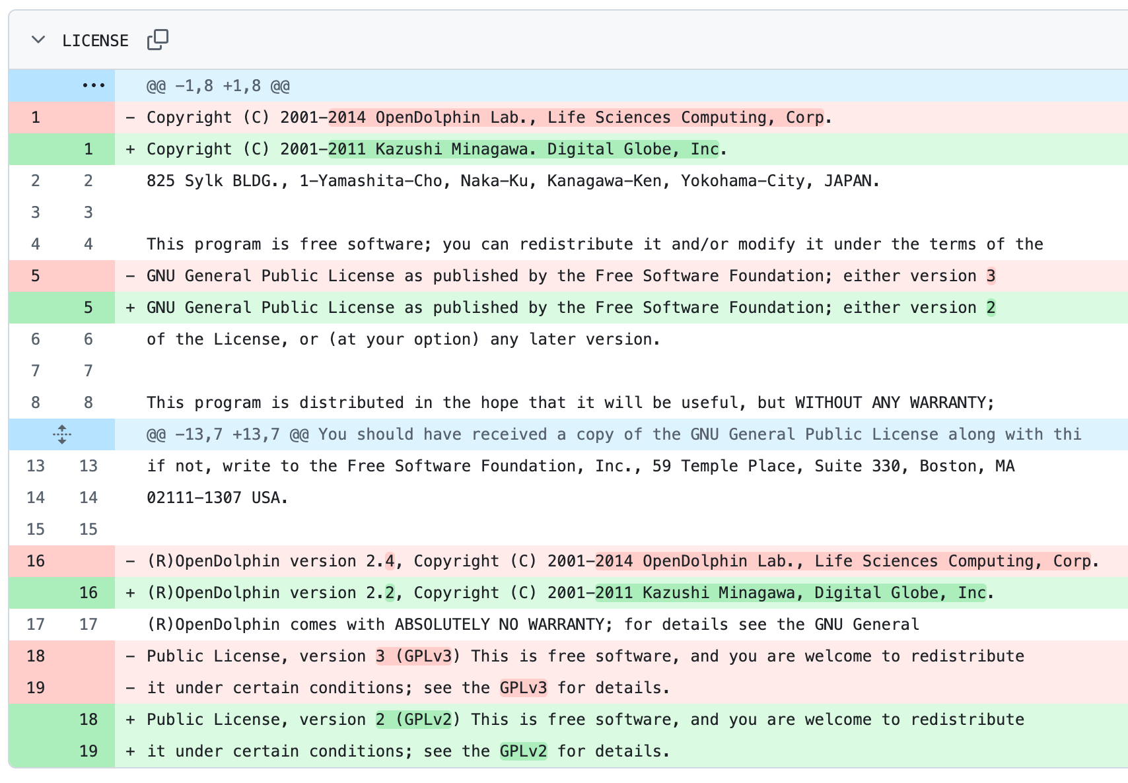Select added line 5 with version 2
1128x783 pixels.
click(571, 308)
